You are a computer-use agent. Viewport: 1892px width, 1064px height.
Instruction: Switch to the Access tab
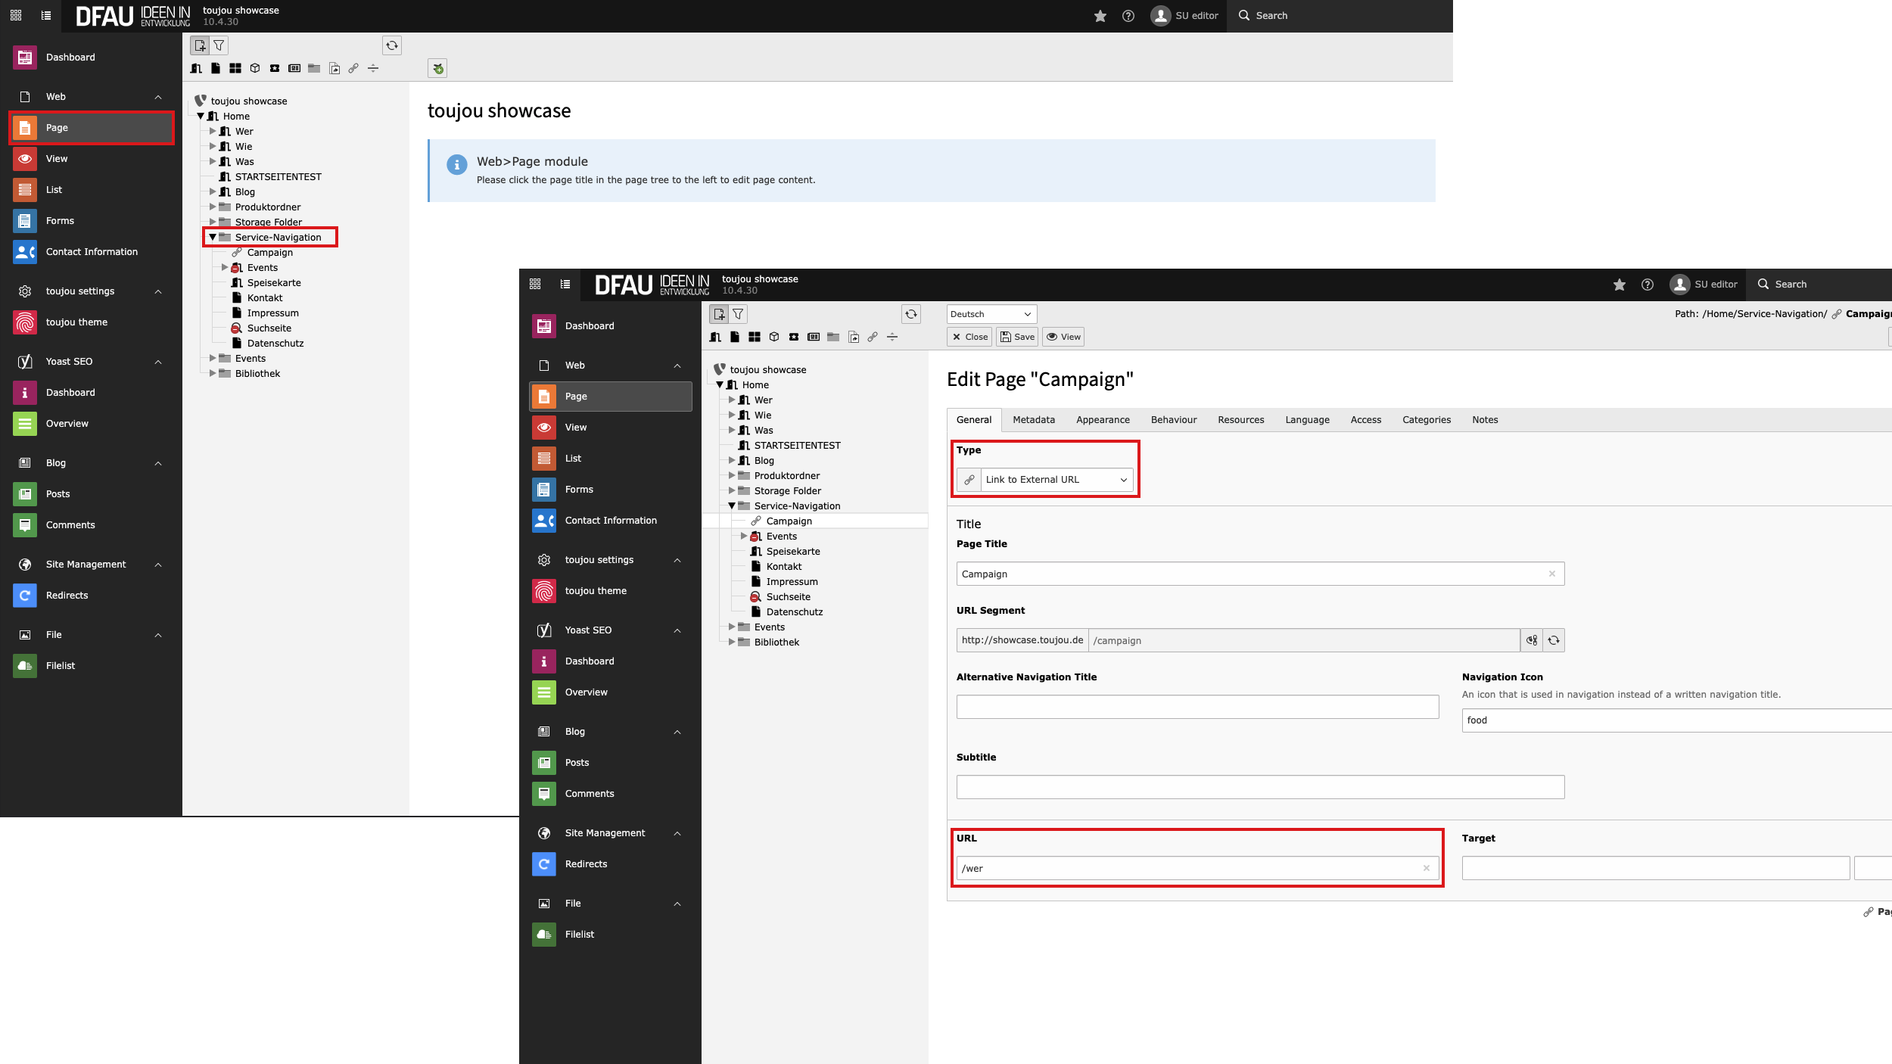click(x=1366, y=419)
